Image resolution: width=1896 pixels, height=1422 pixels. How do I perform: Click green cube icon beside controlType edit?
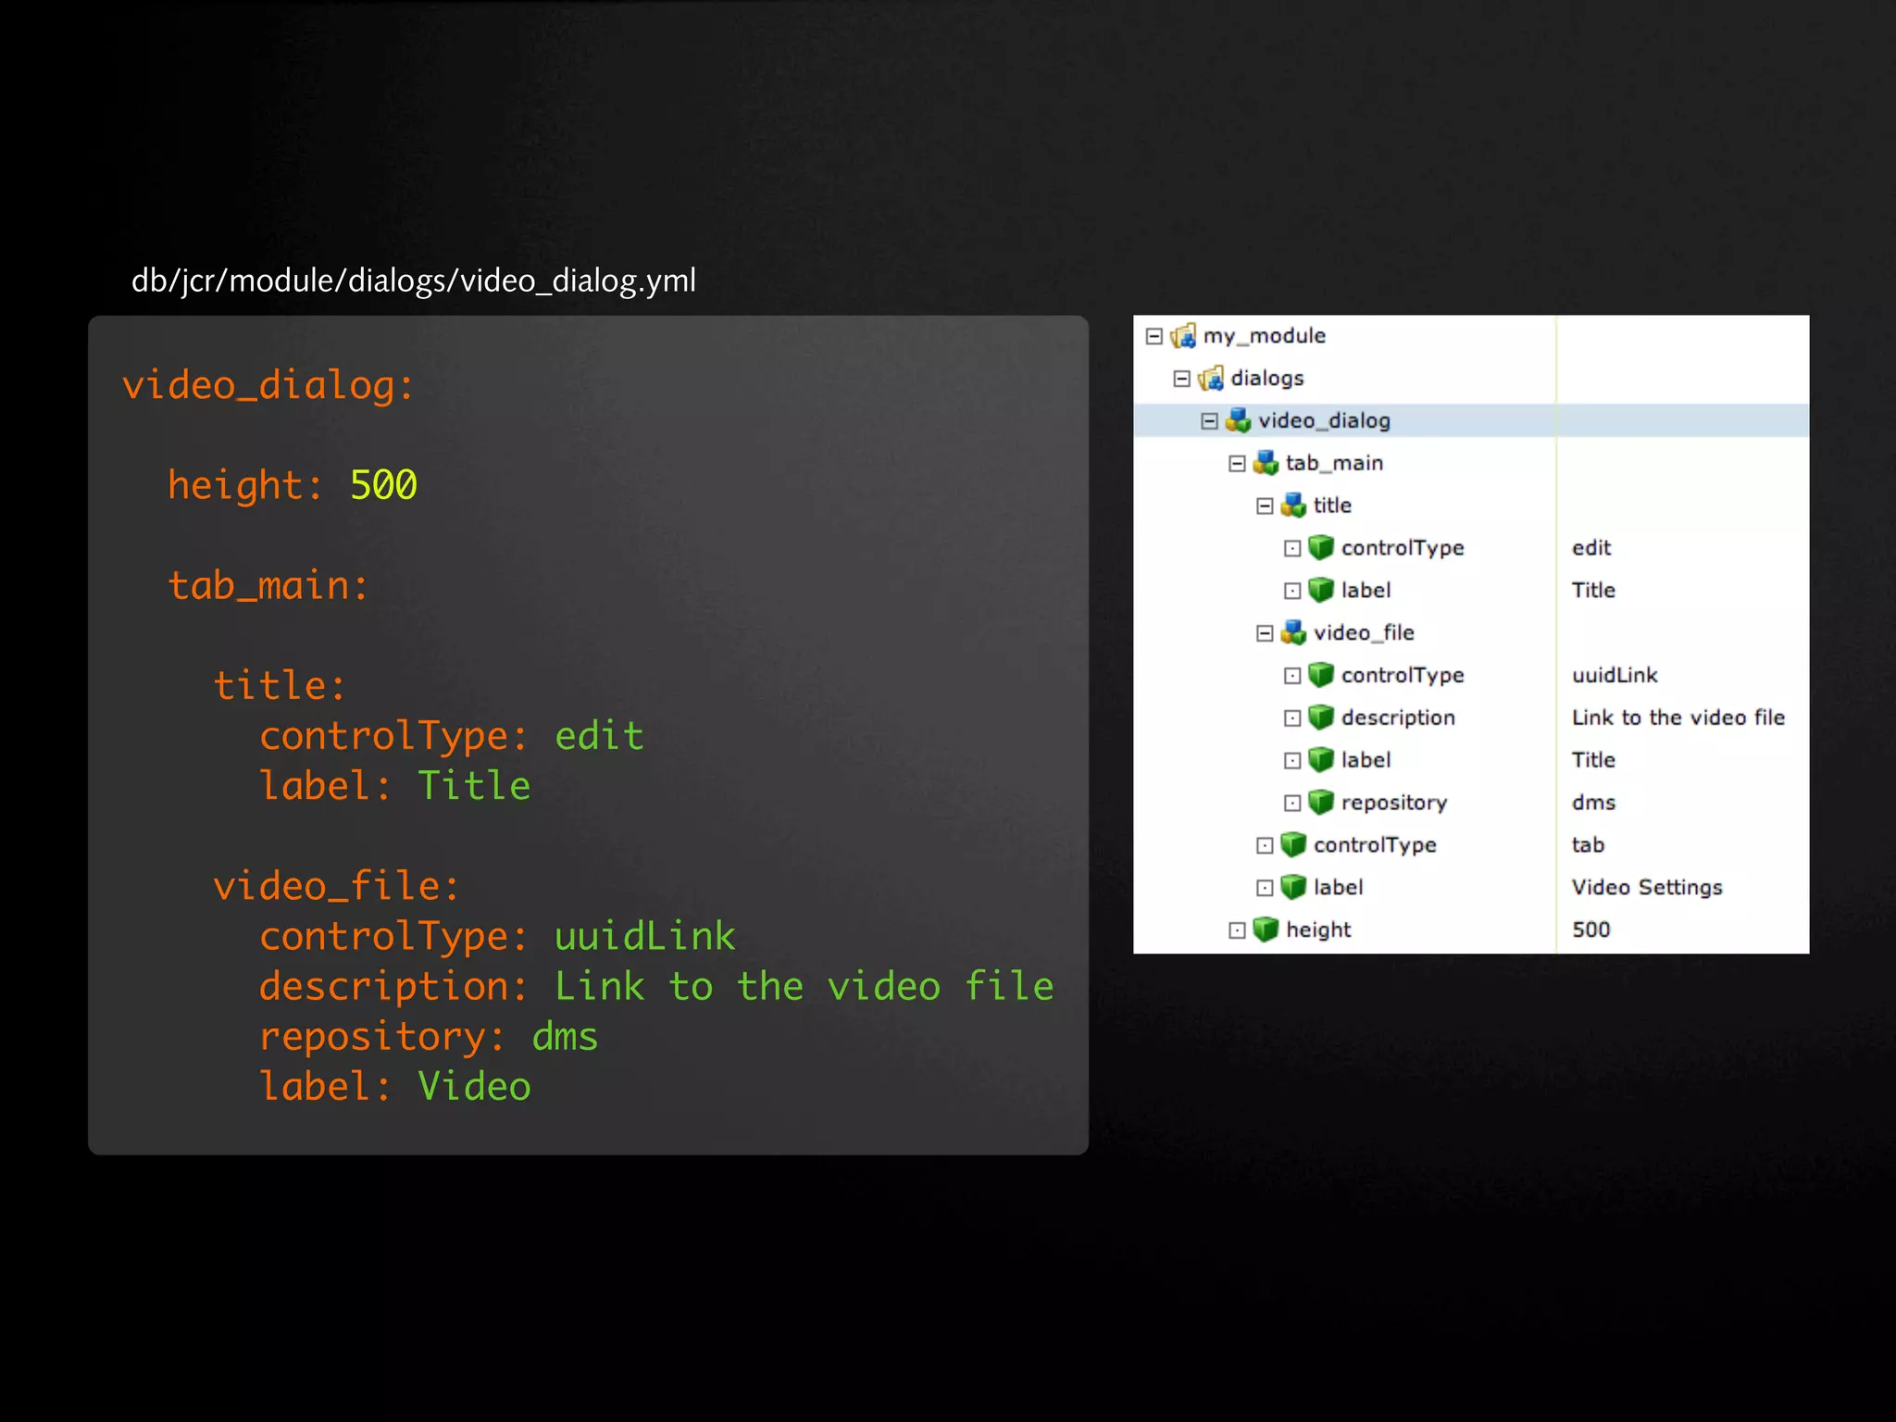coord(1321,548)
